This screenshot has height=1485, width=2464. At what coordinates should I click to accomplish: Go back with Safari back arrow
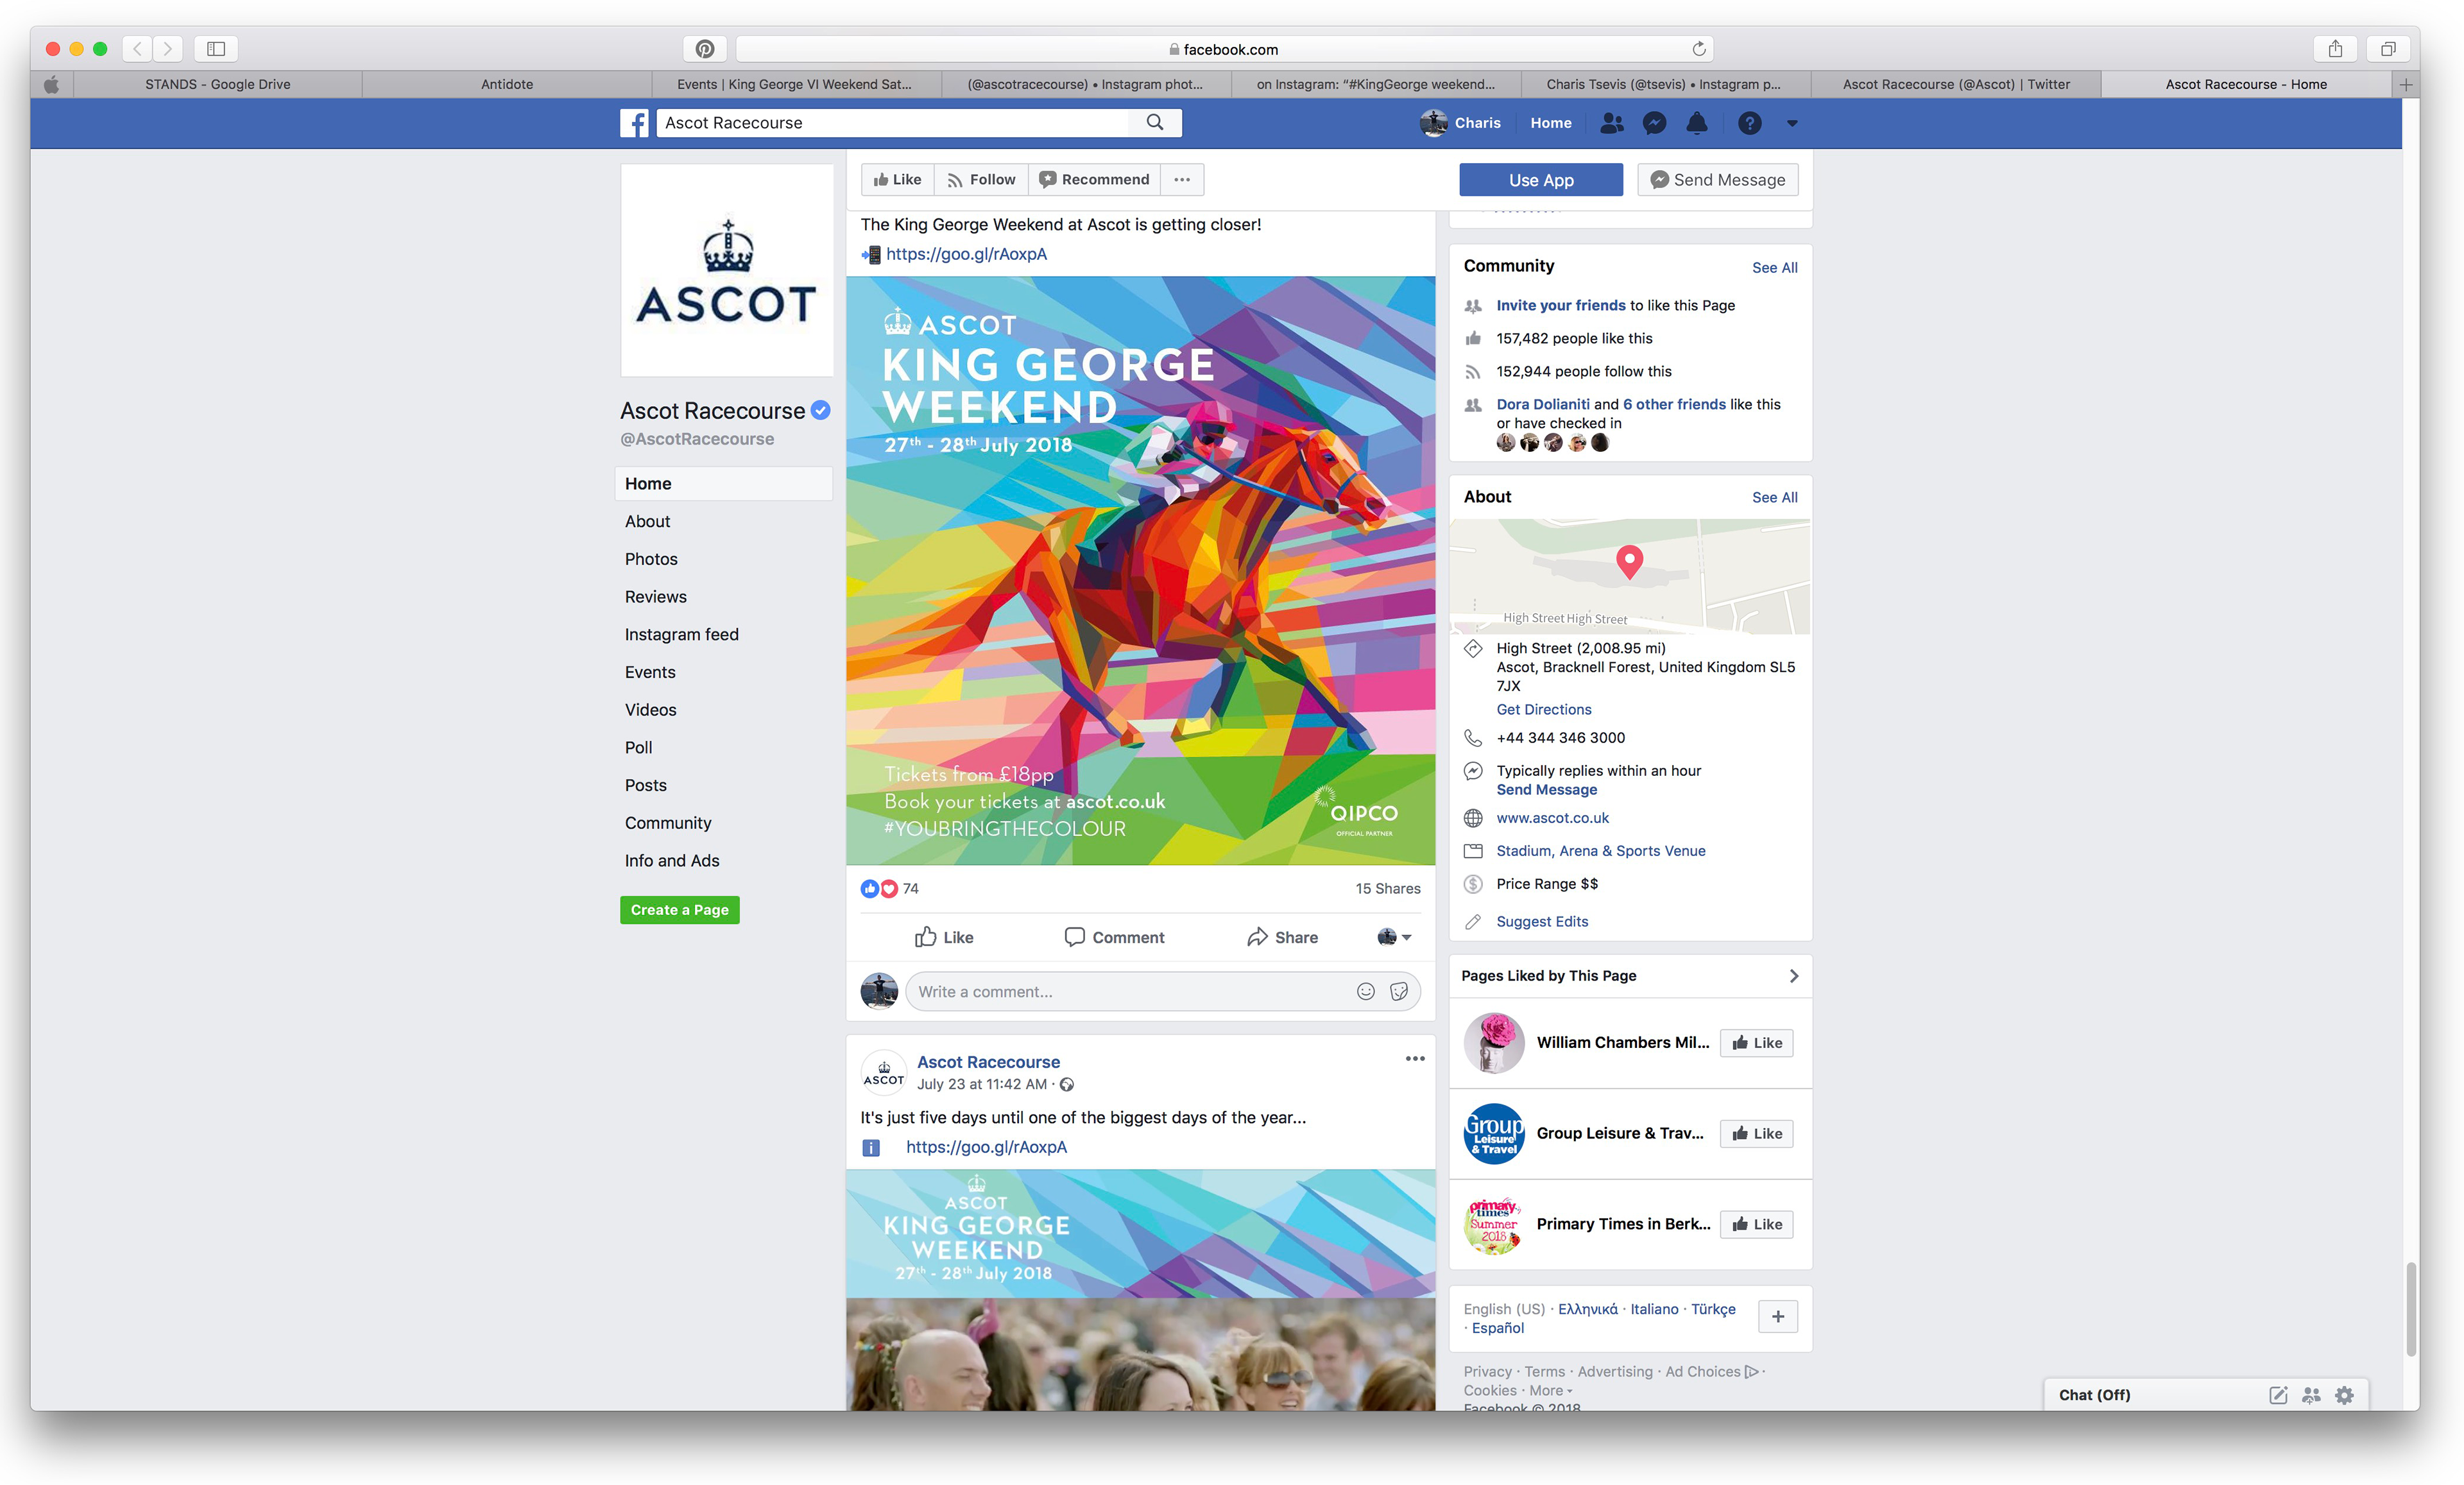138,49
